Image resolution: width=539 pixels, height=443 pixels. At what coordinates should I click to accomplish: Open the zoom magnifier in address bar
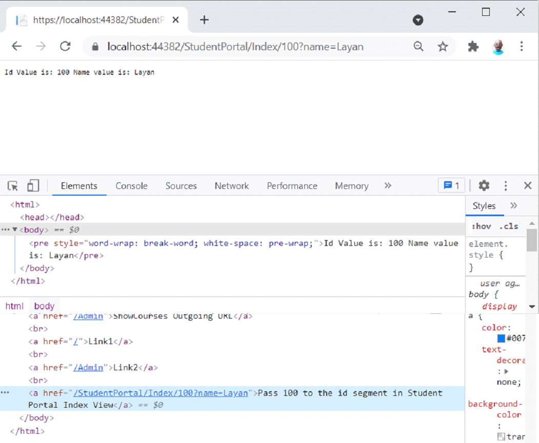click(x=418, y=46)
